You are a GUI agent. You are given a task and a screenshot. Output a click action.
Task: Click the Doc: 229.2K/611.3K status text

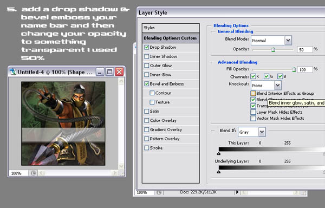pyautogui.click(x=198, y=192)
